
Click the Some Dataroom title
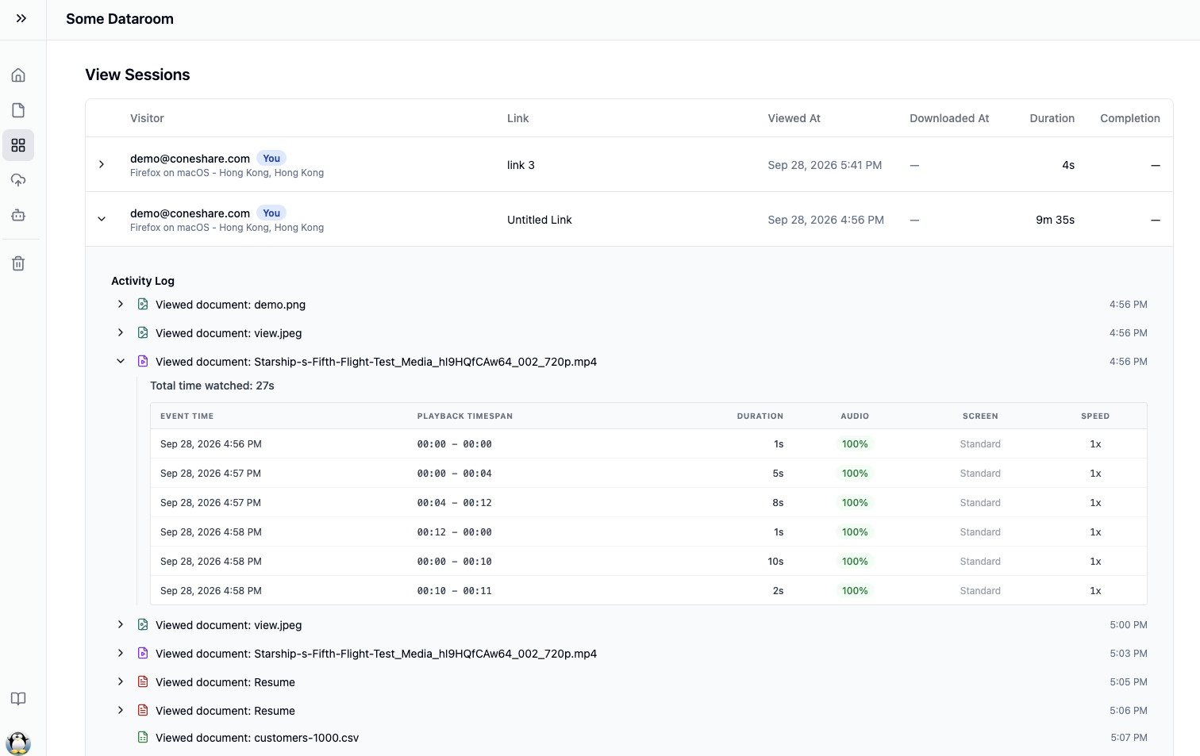[120, 19]
